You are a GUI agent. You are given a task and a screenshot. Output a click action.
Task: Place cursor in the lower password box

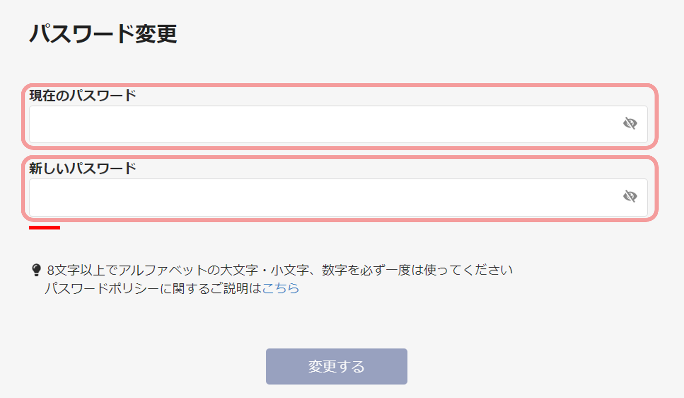338,197
